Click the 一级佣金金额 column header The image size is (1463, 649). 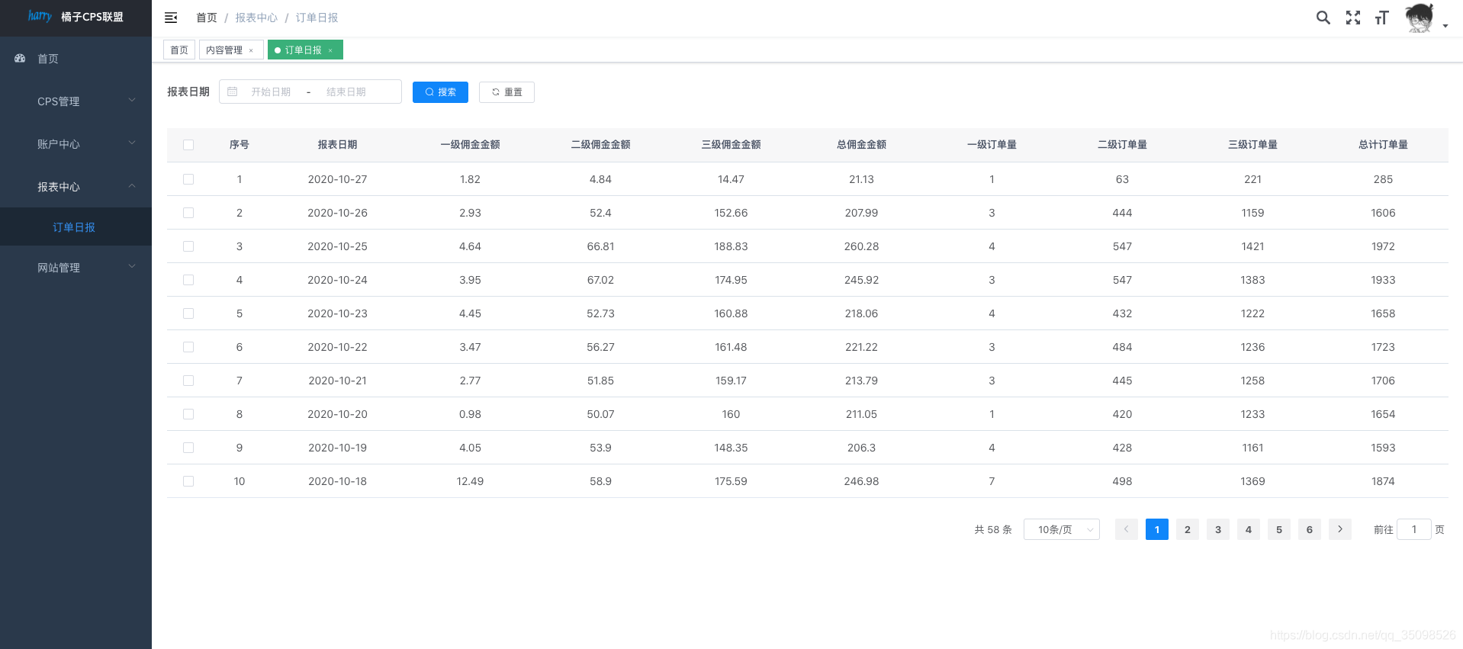(470, 145)
